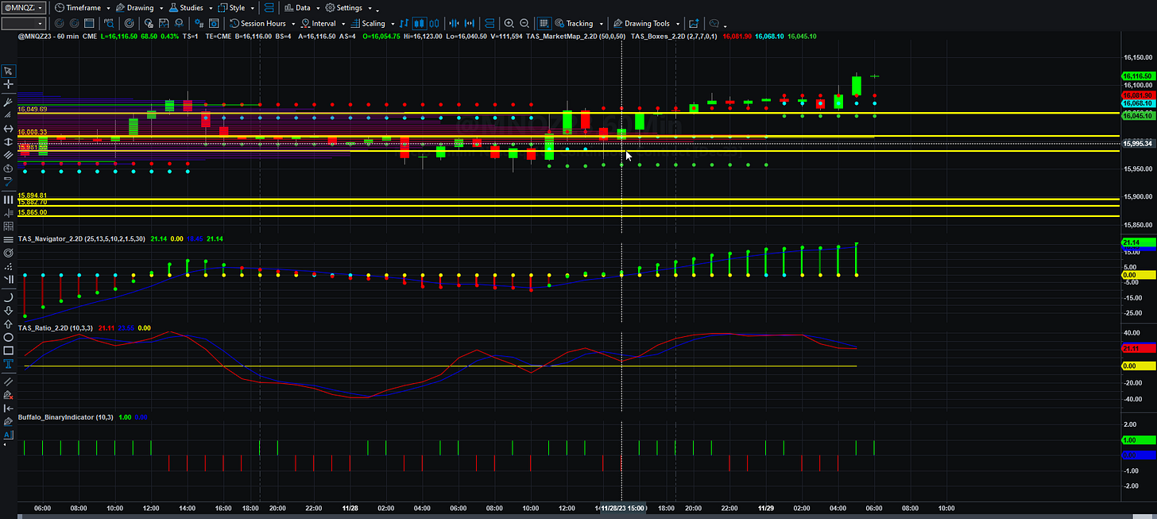
Task: Click the Drawing Tools button
Action: pos(641,24)
